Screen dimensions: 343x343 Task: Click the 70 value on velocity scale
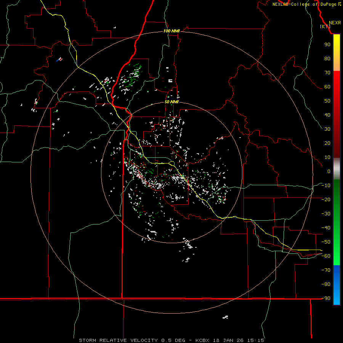point(327,73)
